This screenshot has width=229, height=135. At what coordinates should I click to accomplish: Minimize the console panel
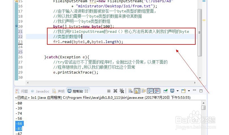(x=194, y=91)
